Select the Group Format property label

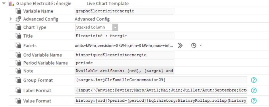coord(38,80)
